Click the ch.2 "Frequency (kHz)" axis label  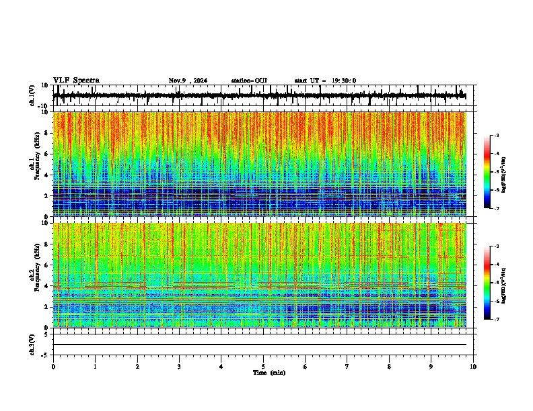click(x=37, y=267)
